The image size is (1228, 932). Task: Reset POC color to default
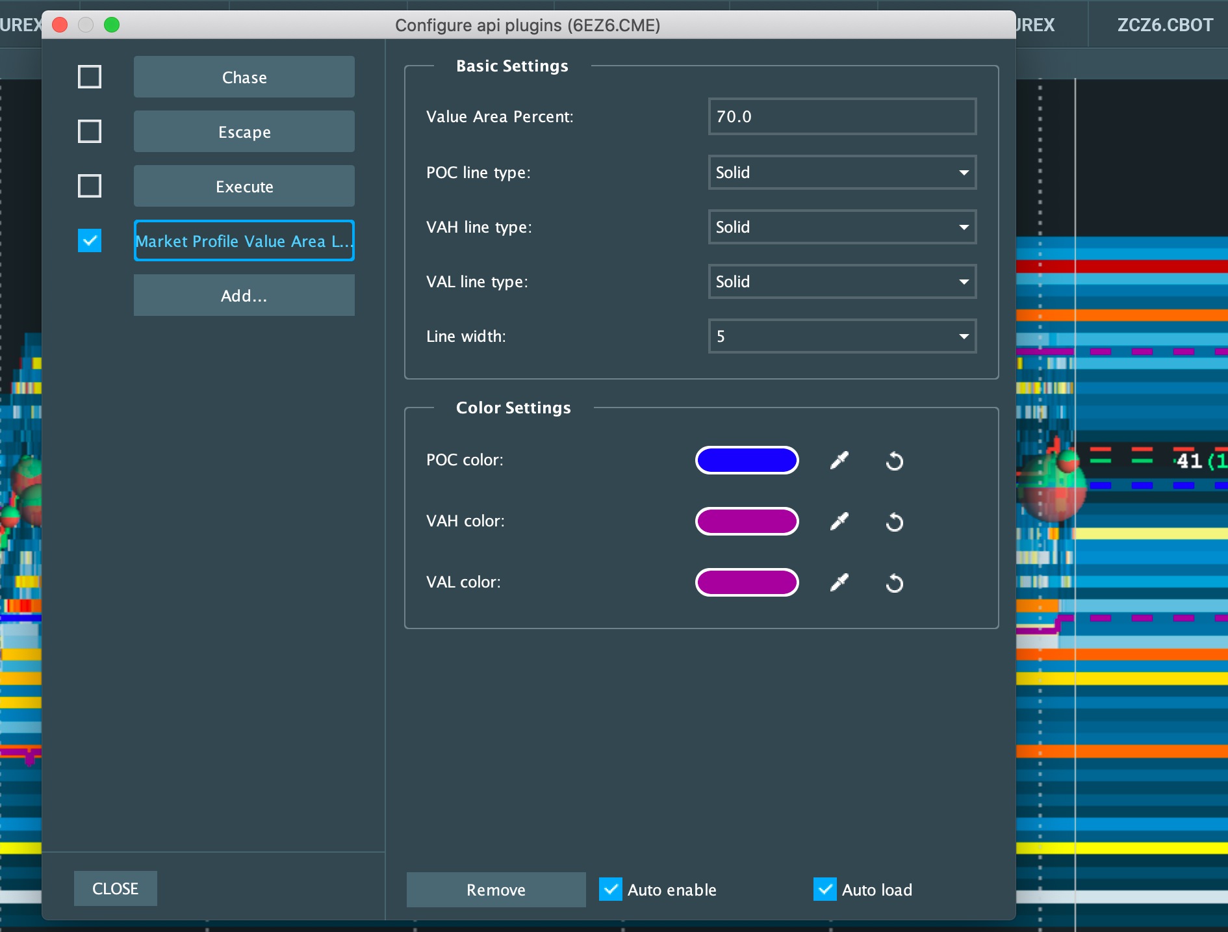(895, 461)
